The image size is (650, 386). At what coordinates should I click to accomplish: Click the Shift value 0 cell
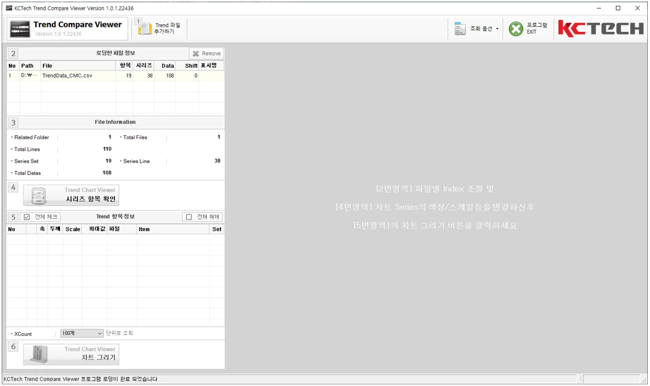tap(188, 76)
